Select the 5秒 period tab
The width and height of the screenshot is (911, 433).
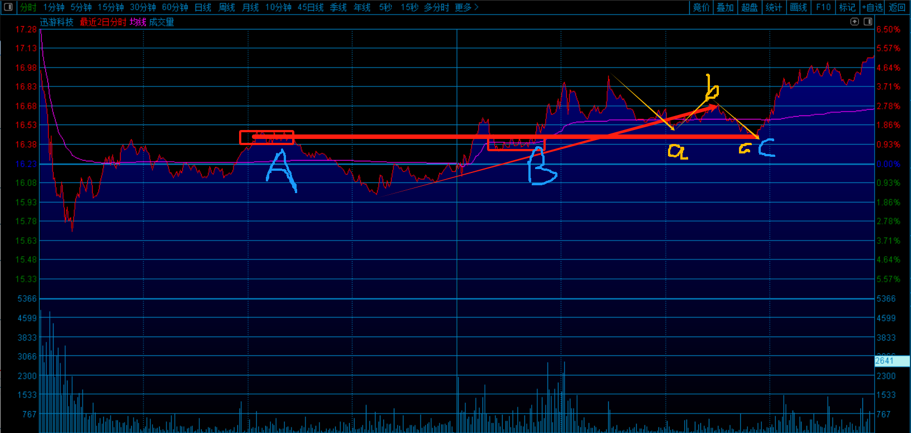385,7
